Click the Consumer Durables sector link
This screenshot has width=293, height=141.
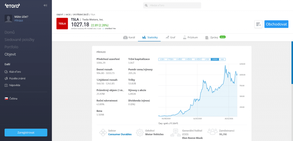[120, 134]
